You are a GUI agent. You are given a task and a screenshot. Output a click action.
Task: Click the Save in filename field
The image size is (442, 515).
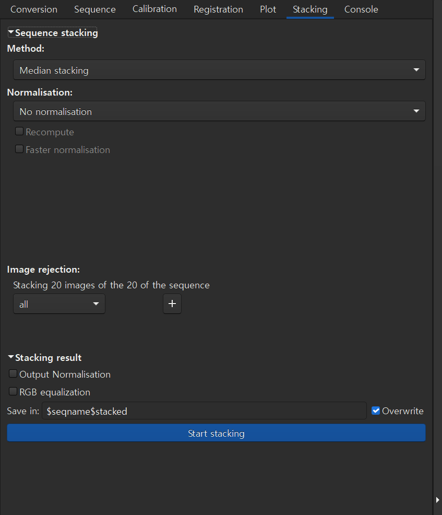(204, 411)
